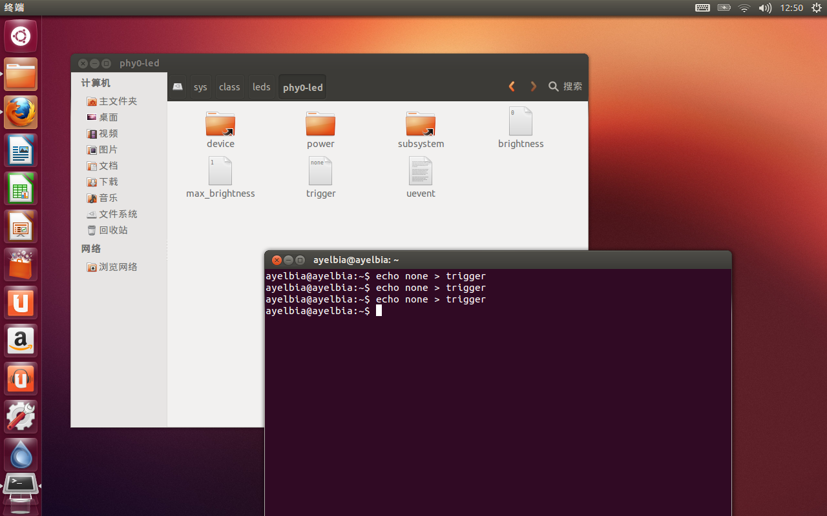Open the device folder icon
Viewport: 827px width, 516px height.
click(220, 123)
